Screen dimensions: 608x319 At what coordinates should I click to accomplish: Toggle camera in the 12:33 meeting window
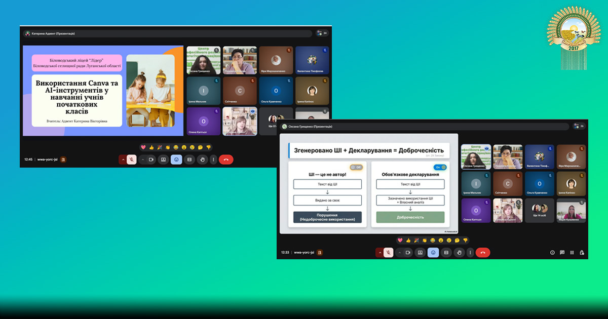[408, 253]
